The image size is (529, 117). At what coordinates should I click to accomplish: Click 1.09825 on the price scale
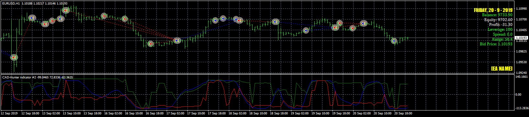pyautogui.click(x=522, y=52)
